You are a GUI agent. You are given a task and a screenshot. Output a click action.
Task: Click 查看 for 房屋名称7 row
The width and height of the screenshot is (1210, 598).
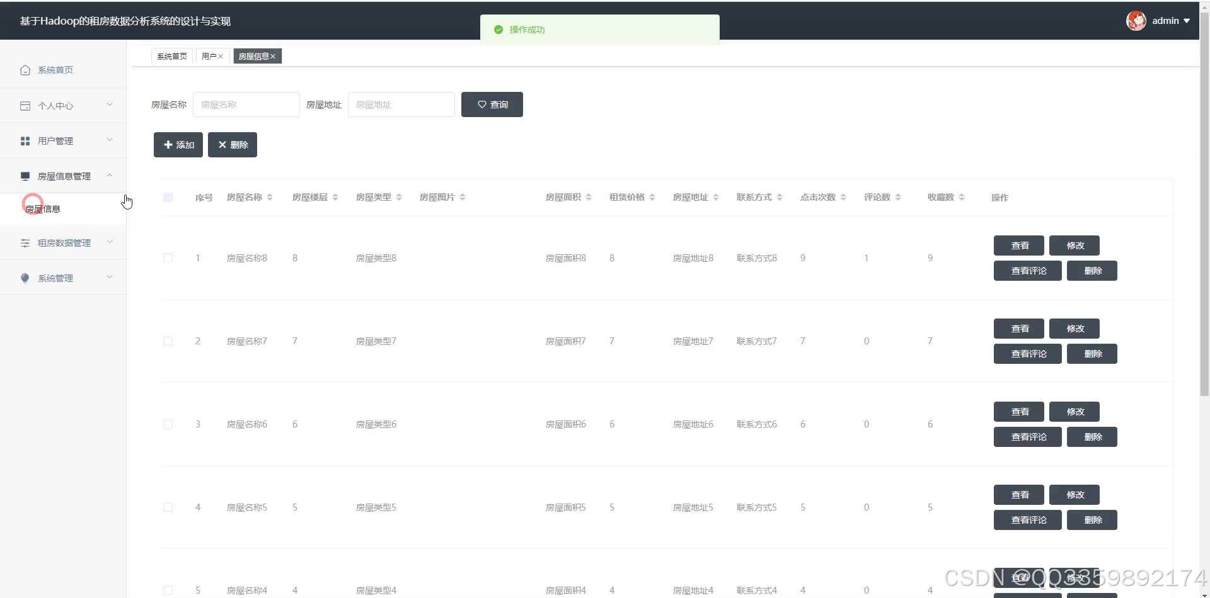point(1019,329)
